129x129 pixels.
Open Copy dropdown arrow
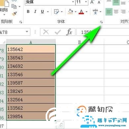click(x=20, y=7)
